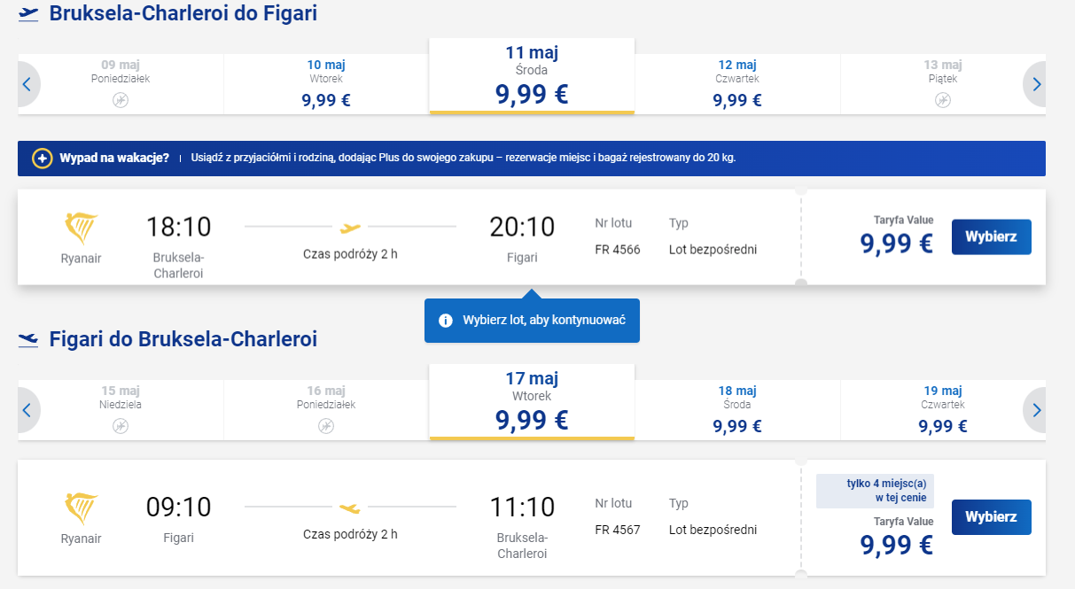Screen dimensions: 1075x589
Task: Select 18 maj Środa return date tab
Action: pos(737,411)
